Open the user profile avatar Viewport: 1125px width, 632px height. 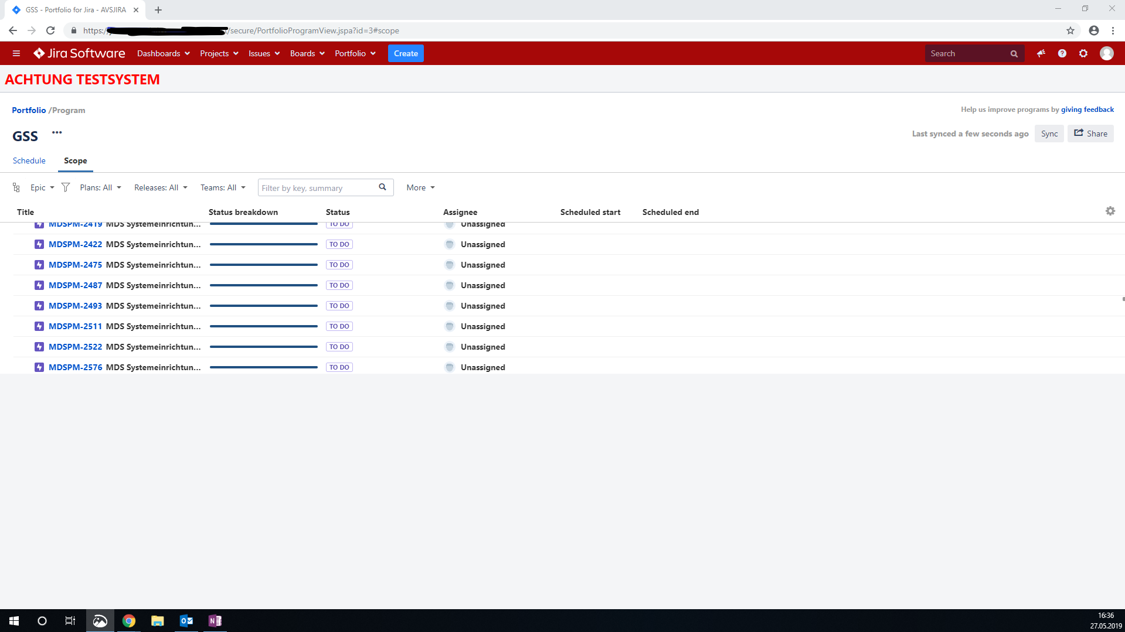click(1106, 53)
